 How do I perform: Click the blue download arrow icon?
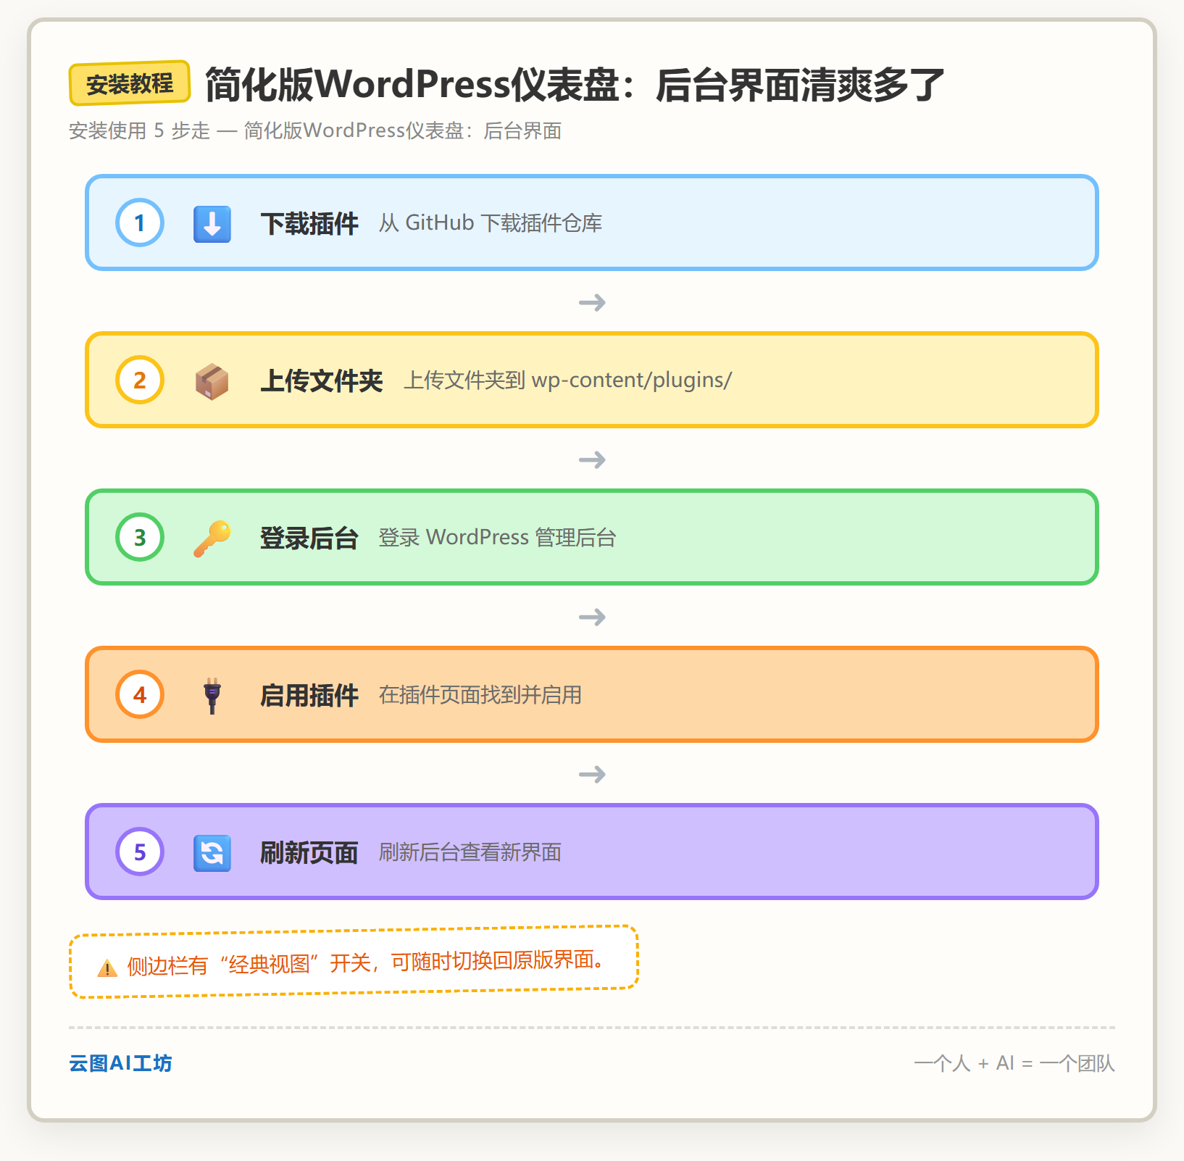coord(212,223)
